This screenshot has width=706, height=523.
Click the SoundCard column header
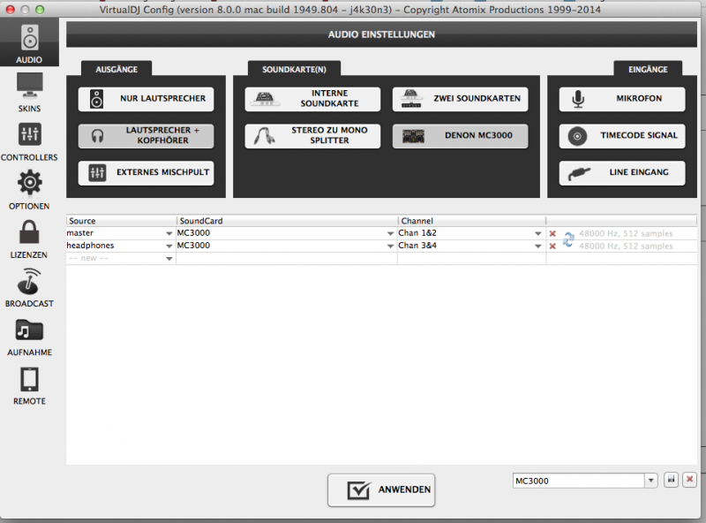click(288, 221)
